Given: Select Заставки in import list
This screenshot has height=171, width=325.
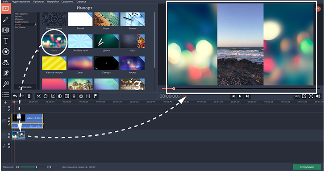Looking at the screenshot, I should [x=20, y=27].
